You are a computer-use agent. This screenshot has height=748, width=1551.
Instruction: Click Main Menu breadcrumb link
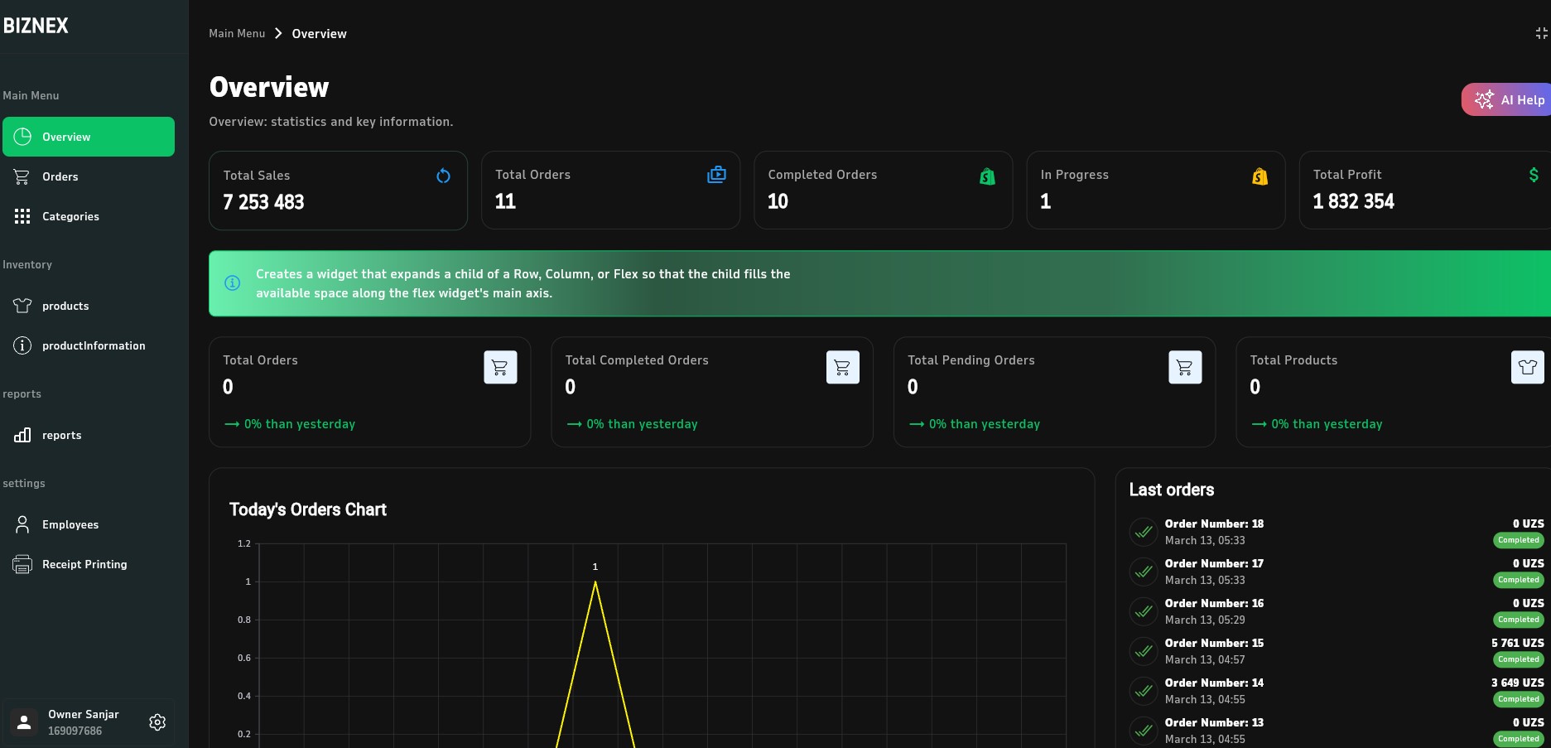click(x=237, y=33)
